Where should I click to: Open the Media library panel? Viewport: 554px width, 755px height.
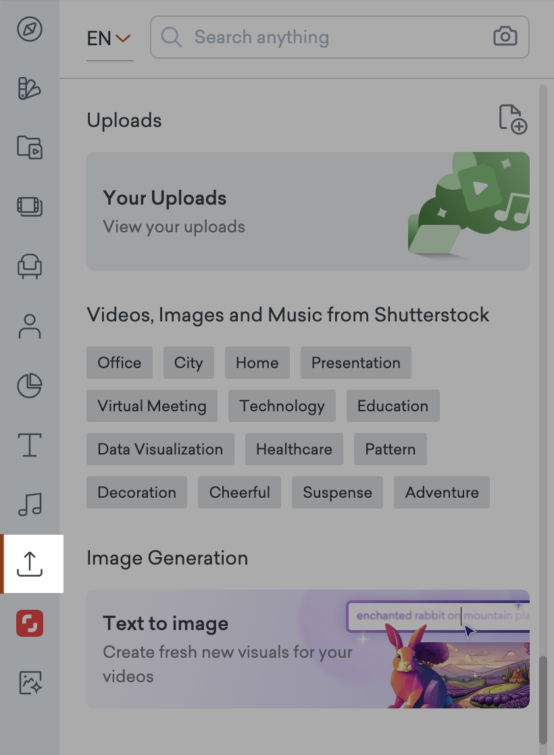(29, 148)
